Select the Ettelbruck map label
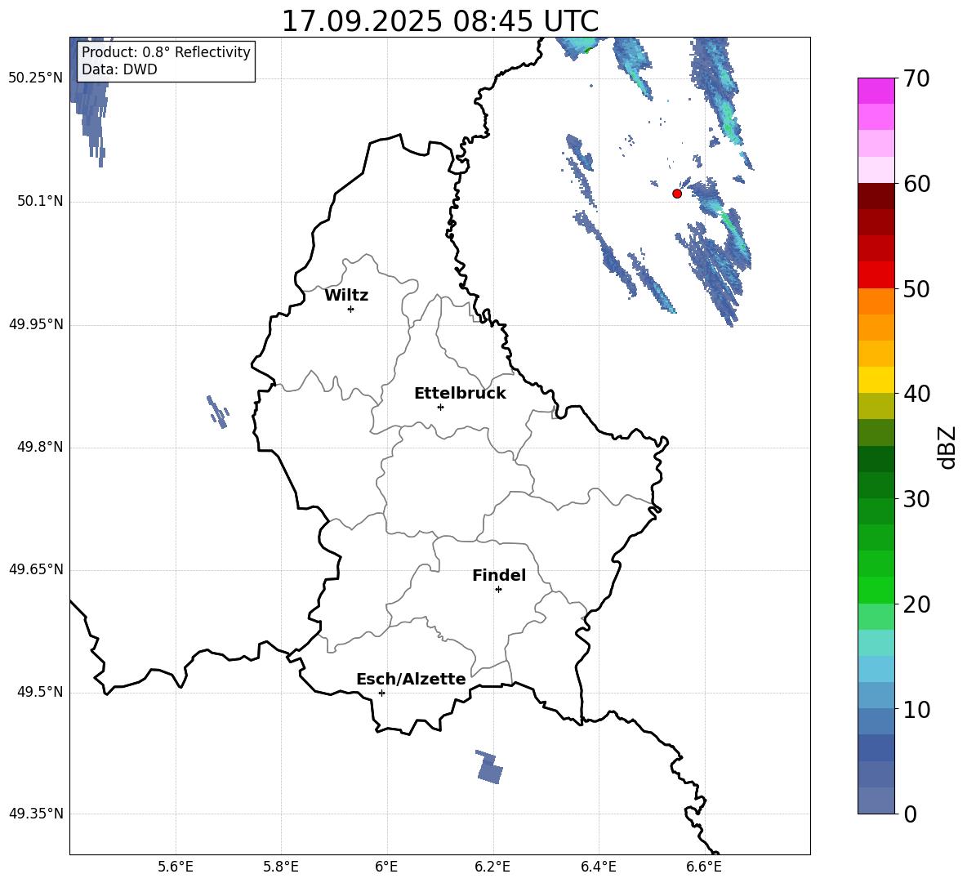Image resolution: width=967 pixels, height=883 pixels. (x=460, y=394)
